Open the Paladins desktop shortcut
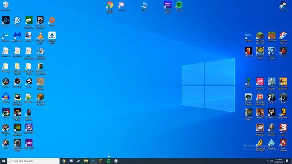The image size is (292, 164). click(271, 144)
